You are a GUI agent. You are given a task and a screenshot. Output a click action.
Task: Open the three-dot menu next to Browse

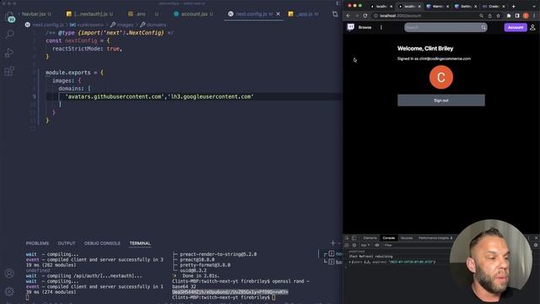tap(381, 27)
